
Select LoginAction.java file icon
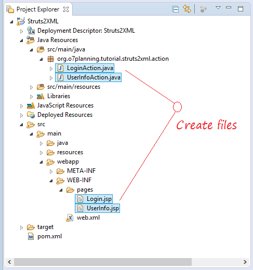(x=60, y=68)
